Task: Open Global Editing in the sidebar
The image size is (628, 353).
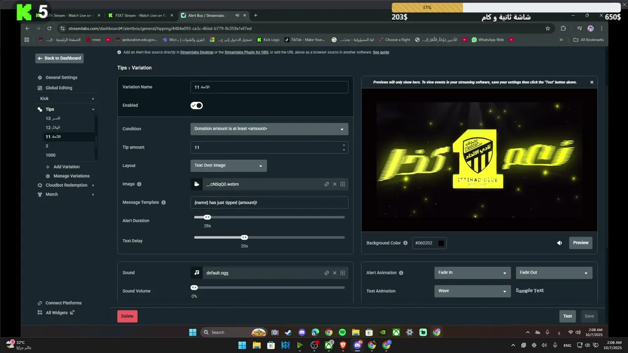Action: pos(59,88)
